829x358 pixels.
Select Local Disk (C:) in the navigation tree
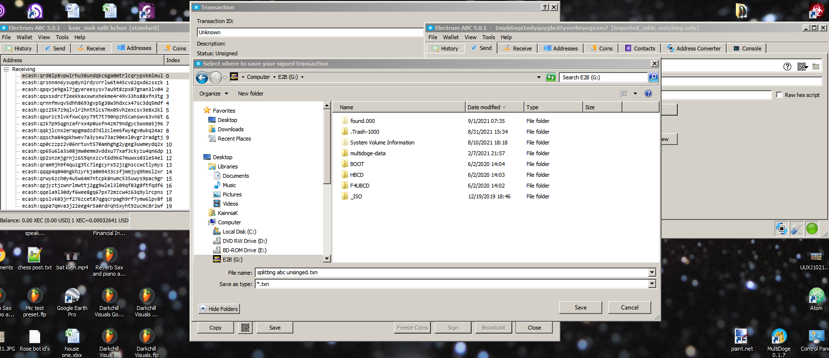coord(239,232)
